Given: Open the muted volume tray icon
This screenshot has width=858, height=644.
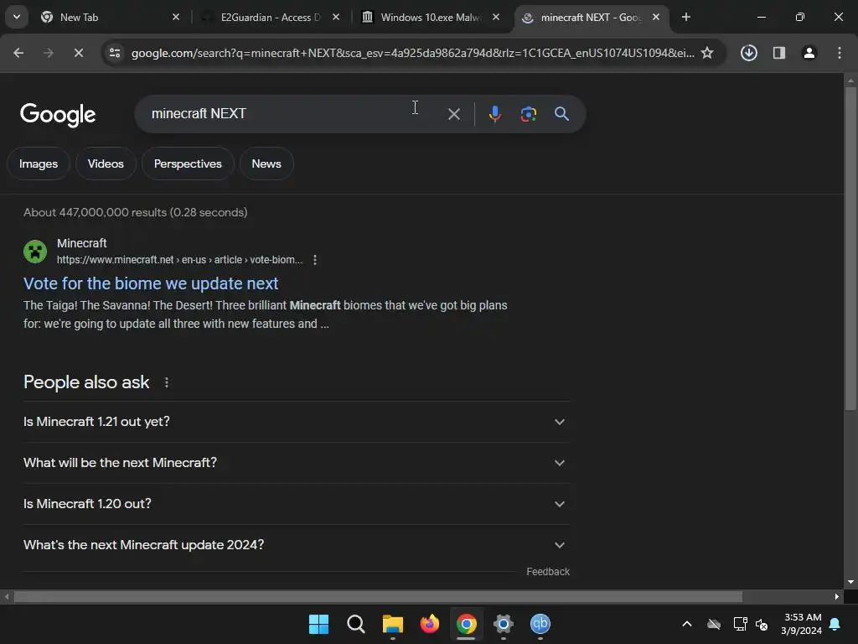Looking at the screenshot, I should tap(762, 624).
